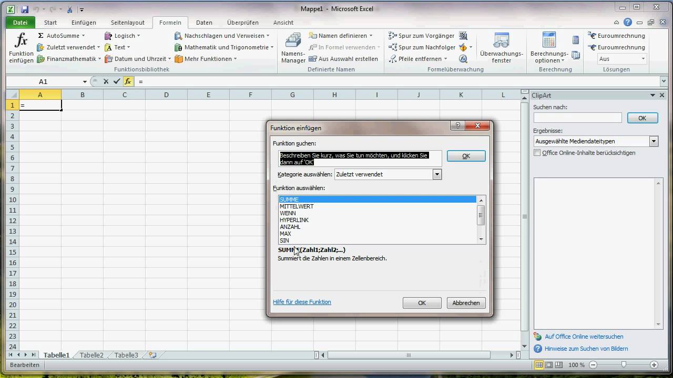Open Mathematik und Trigonometrie dropdown

coord(225,47)
